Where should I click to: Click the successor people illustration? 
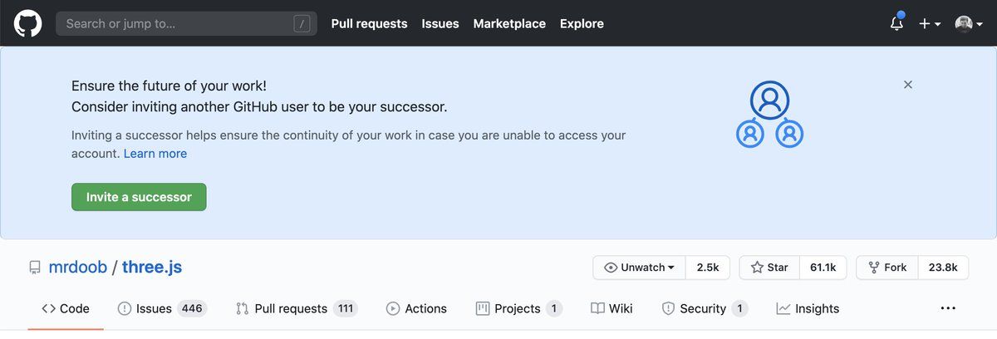click(x=769, y=115)
